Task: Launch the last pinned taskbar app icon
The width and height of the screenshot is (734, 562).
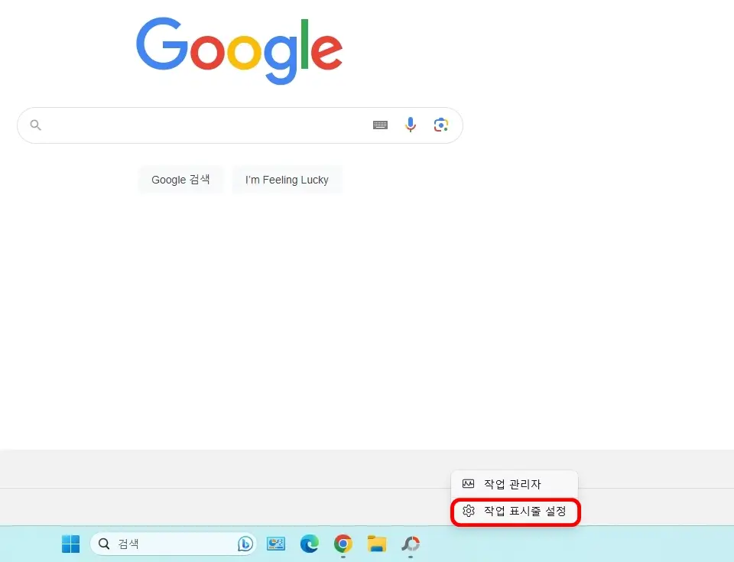Action: (411, 544)
